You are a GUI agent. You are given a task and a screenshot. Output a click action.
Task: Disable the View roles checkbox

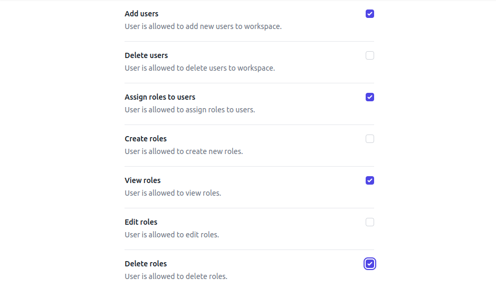click(370, 180)
